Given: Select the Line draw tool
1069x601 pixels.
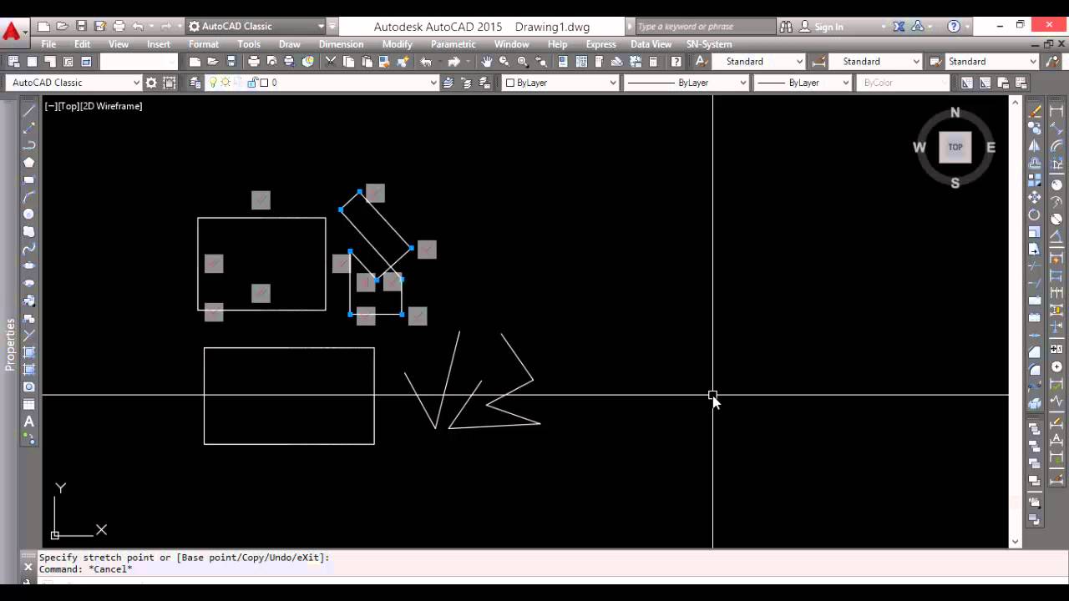Looking at the screenshot, I should [29, 110].
